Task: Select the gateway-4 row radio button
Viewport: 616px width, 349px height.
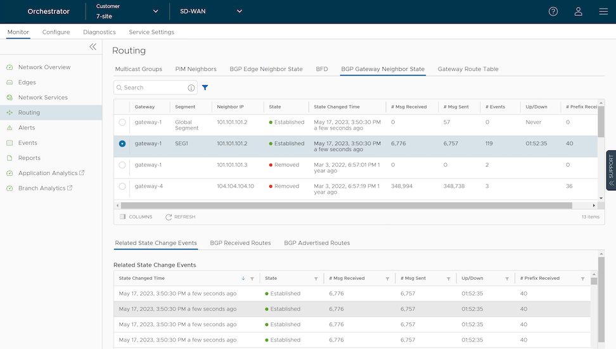Action: point(122,187)
